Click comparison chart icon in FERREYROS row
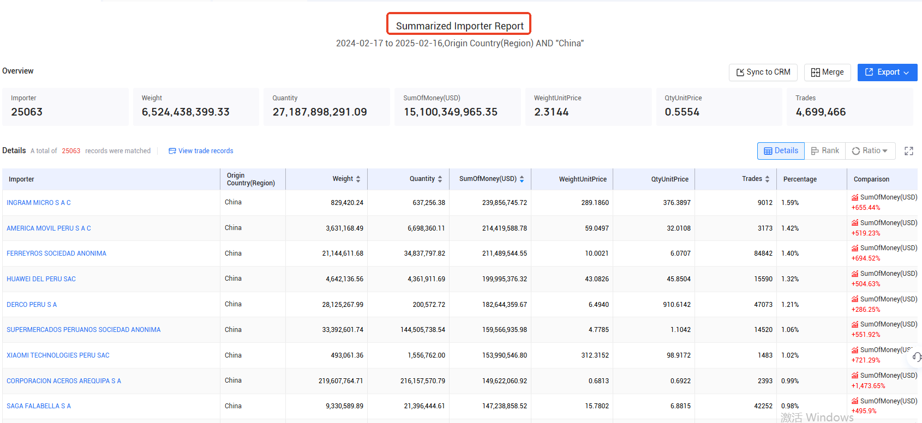The width and height of the screenshot is (922, 423). point(855,248)
